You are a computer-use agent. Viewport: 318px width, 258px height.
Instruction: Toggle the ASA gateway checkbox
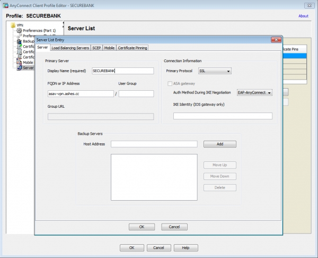(x=170, y=83)
